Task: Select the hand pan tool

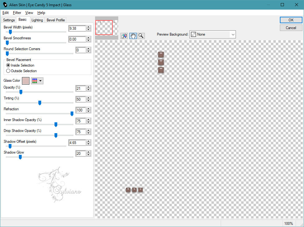Action: pos(133,36)
